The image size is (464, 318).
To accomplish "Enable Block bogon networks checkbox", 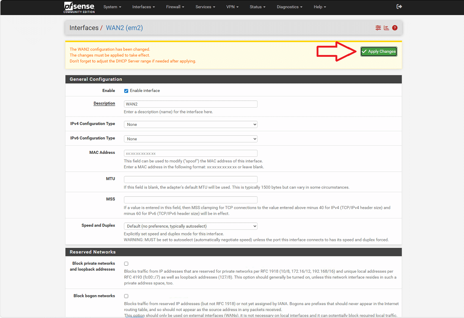I will 126,296.
